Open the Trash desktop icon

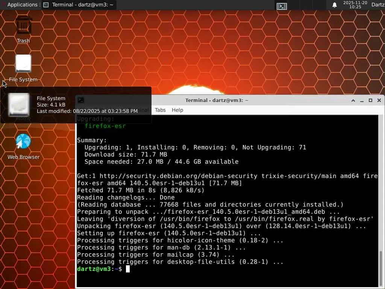coord(23,25)
